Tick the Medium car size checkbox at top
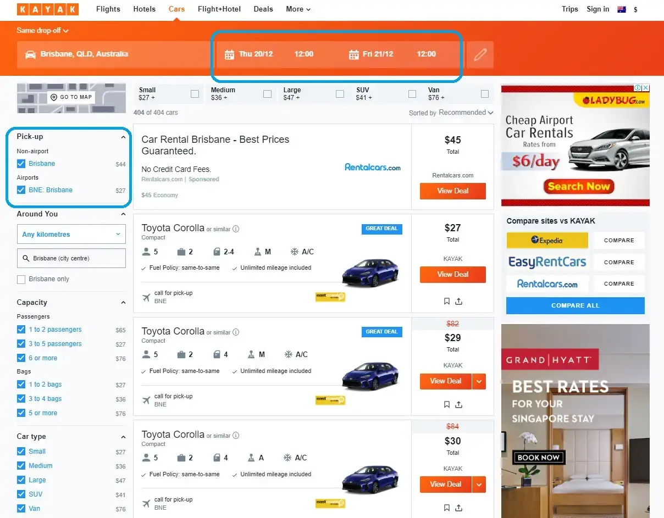Image resolution: width=664 pixels, height=518 pixels. pos(267,94)
